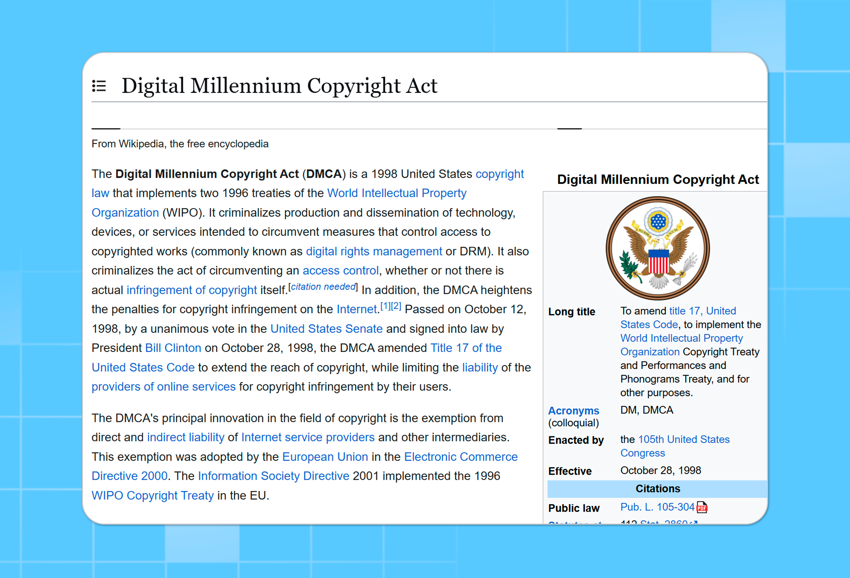Follow the Pub. L. 105-304 link
The image size is (850, 578).
[657, 507]
